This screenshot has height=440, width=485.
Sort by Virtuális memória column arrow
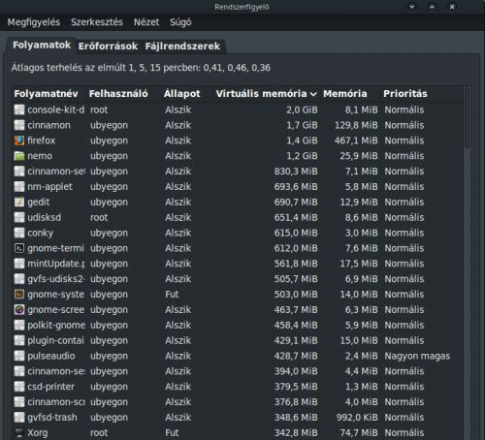[313, 94]
